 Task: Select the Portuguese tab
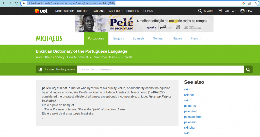point(96,38)
